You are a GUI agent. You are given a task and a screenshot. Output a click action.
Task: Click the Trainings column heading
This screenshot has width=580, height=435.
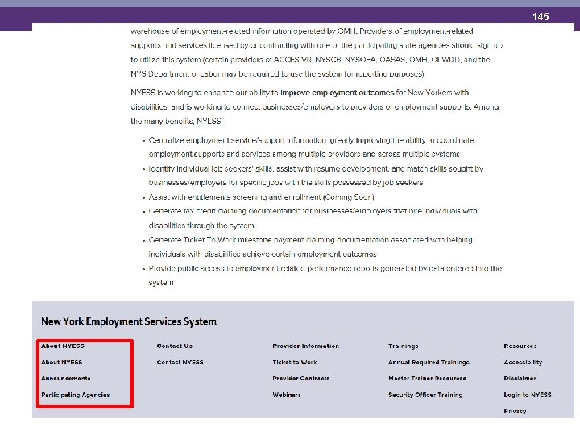pyautogui.click(x=404, y=346)
